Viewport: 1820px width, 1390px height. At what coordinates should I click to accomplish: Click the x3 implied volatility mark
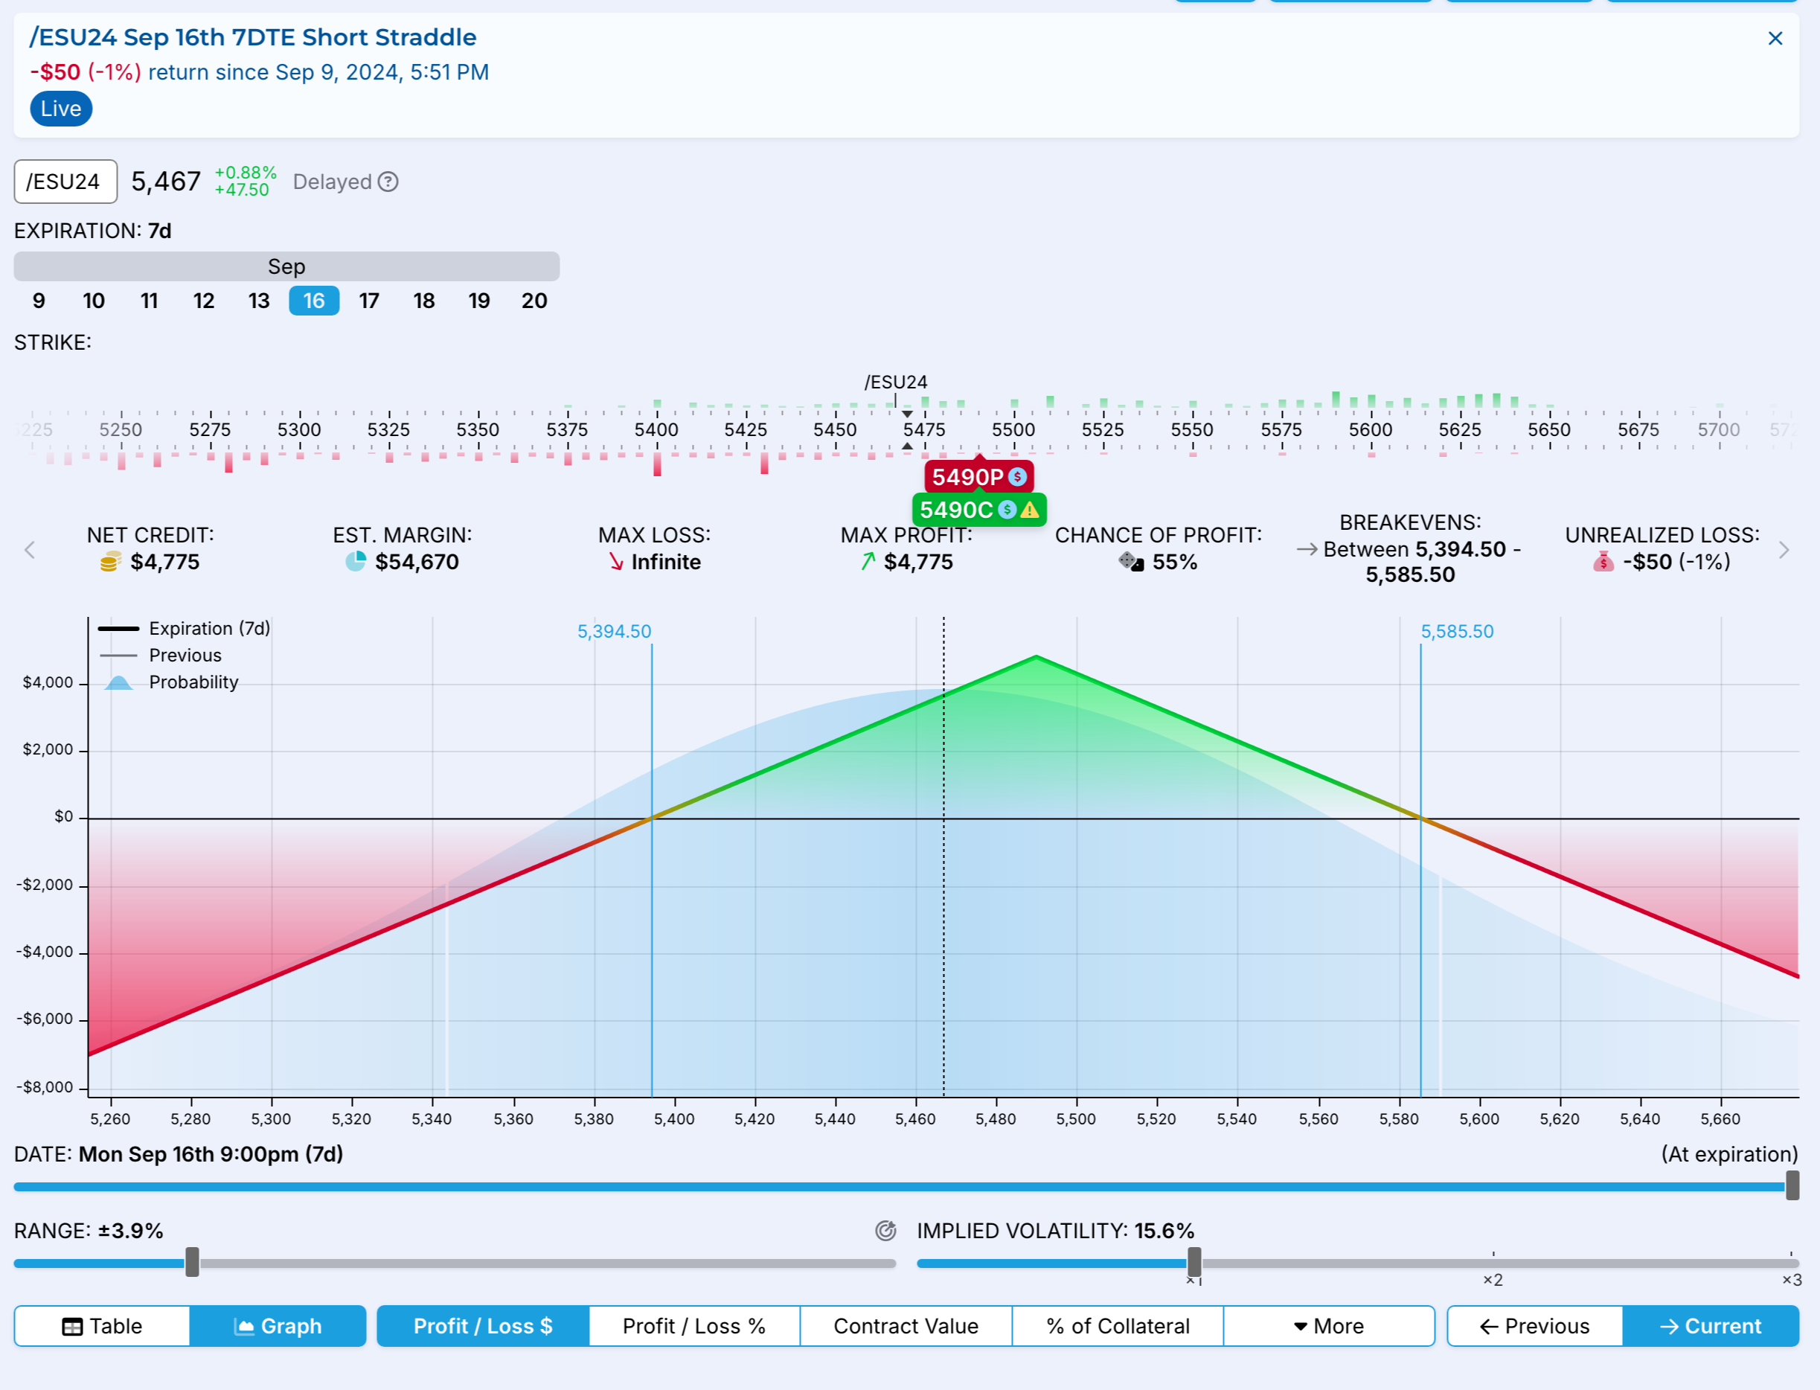pyautogui.click(x=1791, y=1280)
